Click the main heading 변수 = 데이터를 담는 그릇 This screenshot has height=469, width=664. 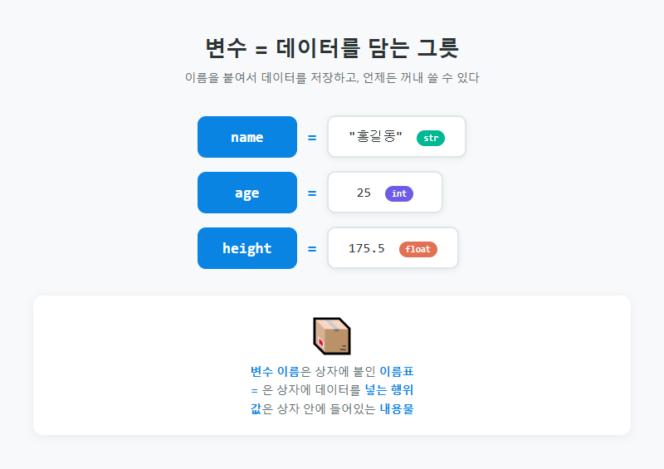332,48
